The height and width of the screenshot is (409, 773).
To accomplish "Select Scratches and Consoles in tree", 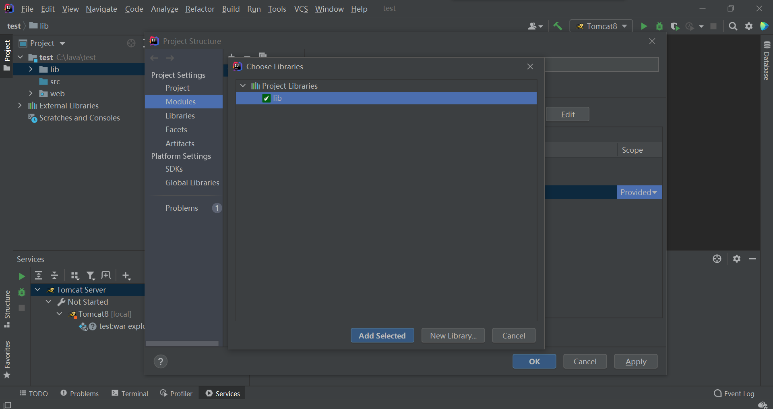I will pos(79,118).
